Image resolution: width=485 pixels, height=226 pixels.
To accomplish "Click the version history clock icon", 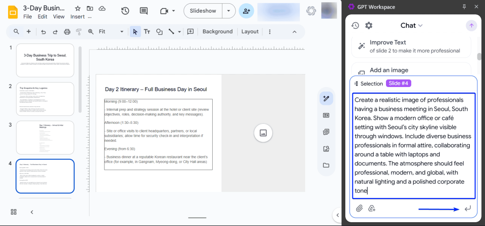I will 125,11.
